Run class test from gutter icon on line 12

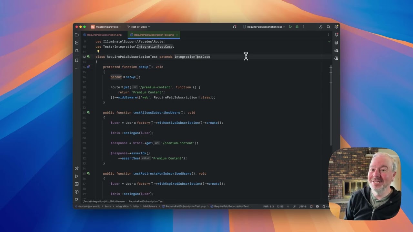[x=88, y=57]
